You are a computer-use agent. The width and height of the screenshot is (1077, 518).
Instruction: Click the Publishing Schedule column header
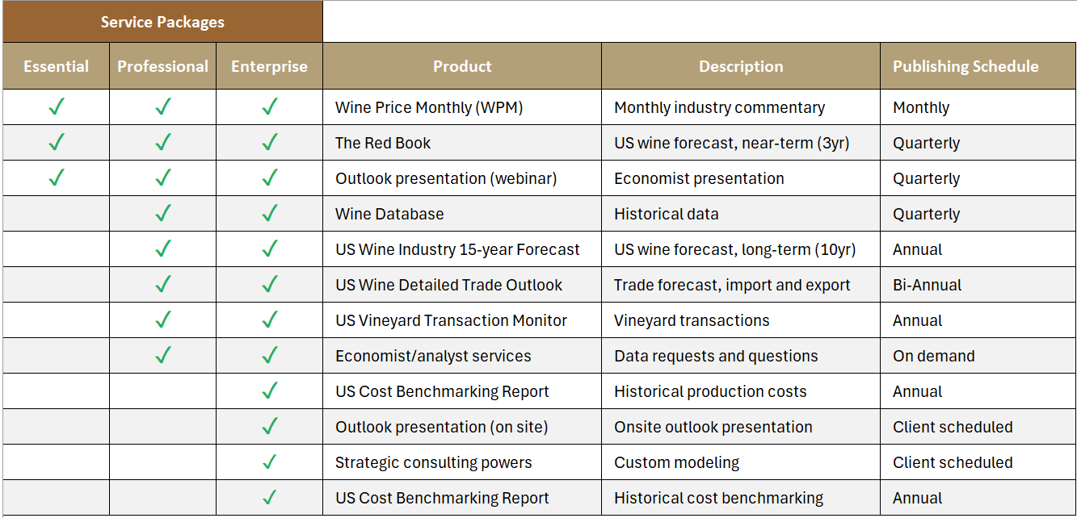pyautogui.click(x=966, y=66)
